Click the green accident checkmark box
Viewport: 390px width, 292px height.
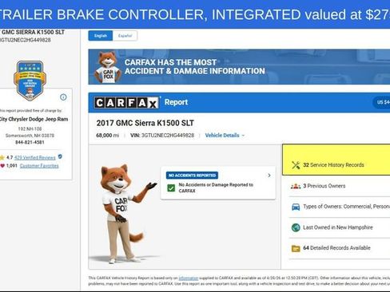pyautogui.click(x=171, y=188)
